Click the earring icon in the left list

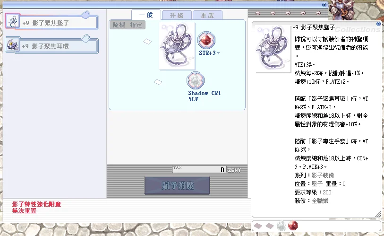pos(13,45)
